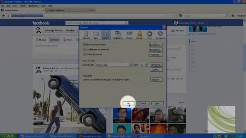
Task: Click the search magnifier in Firefox search box
Action: (226, 16)
